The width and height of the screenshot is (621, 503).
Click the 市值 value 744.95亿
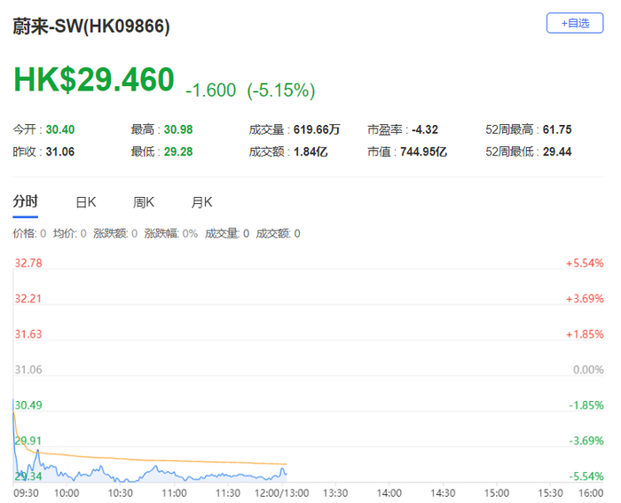(423, 152)
